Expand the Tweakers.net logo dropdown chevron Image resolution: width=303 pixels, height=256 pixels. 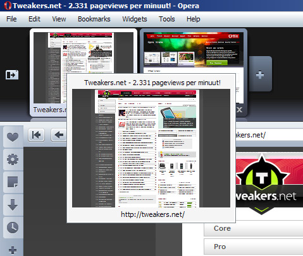pyautogui.click(x=261, y=209)
